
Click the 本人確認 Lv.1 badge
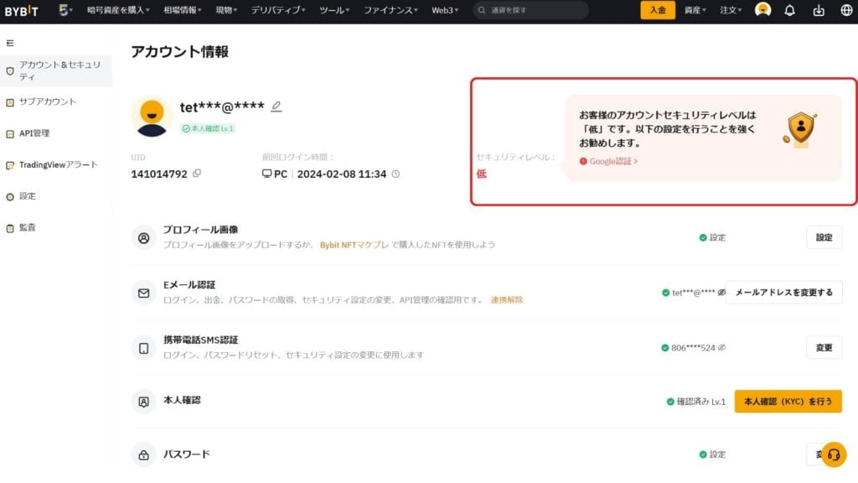208,128
